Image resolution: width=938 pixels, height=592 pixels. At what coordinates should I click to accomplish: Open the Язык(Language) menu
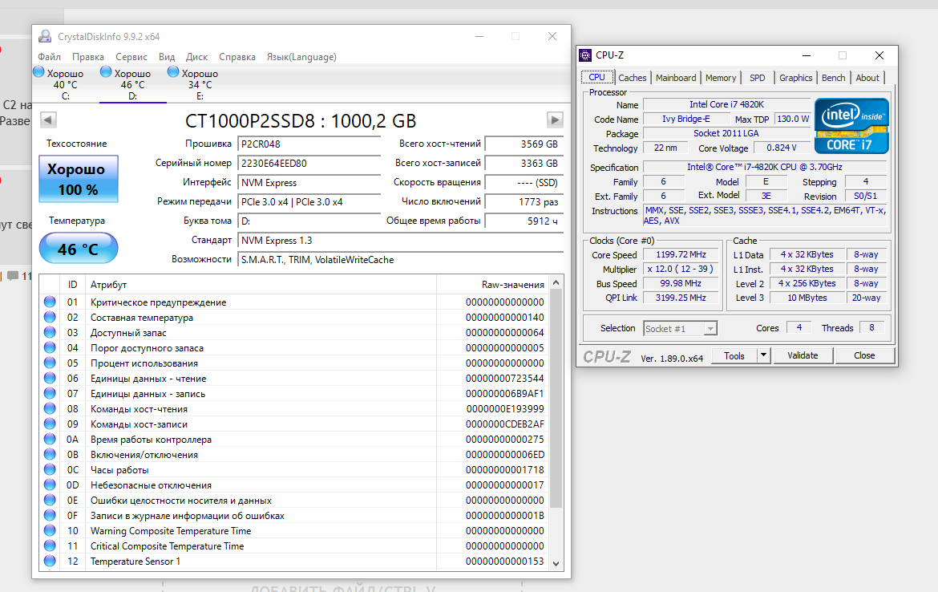click(x=301, y=57)
